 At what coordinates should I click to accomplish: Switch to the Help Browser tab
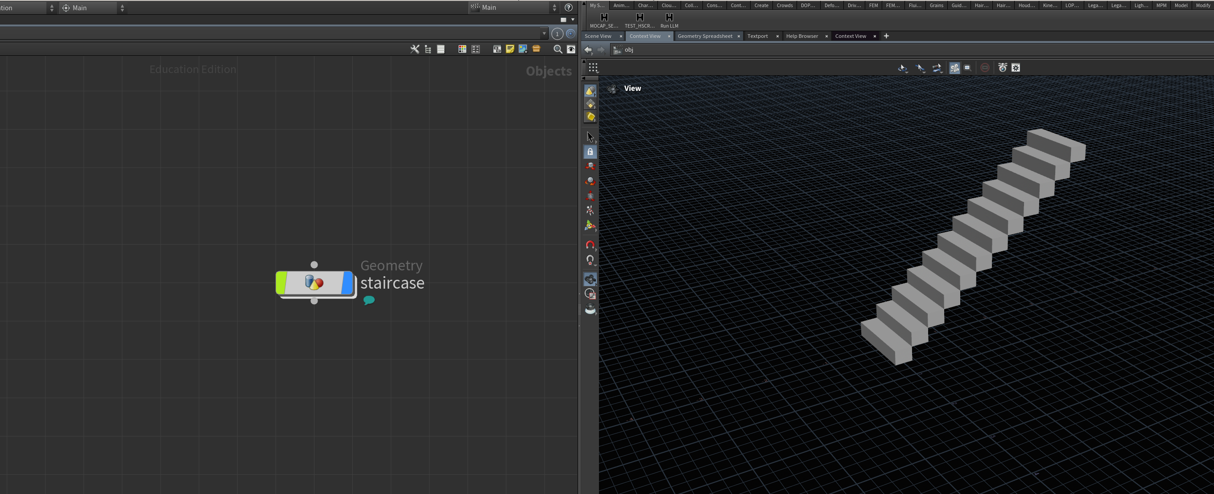pyautogui.click(x=801, y=36)
